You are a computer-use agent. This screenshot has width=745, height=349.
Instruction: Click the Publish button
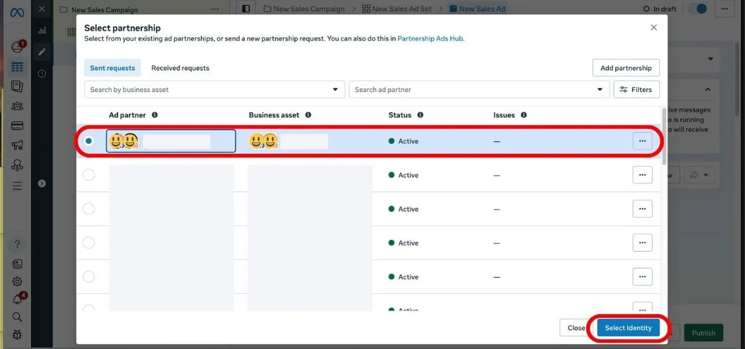click(703, 333)
